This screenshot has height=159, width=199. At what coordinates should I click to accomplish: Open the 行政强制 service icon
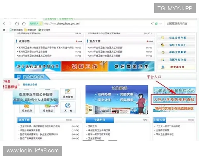click(x=68, y=94)
